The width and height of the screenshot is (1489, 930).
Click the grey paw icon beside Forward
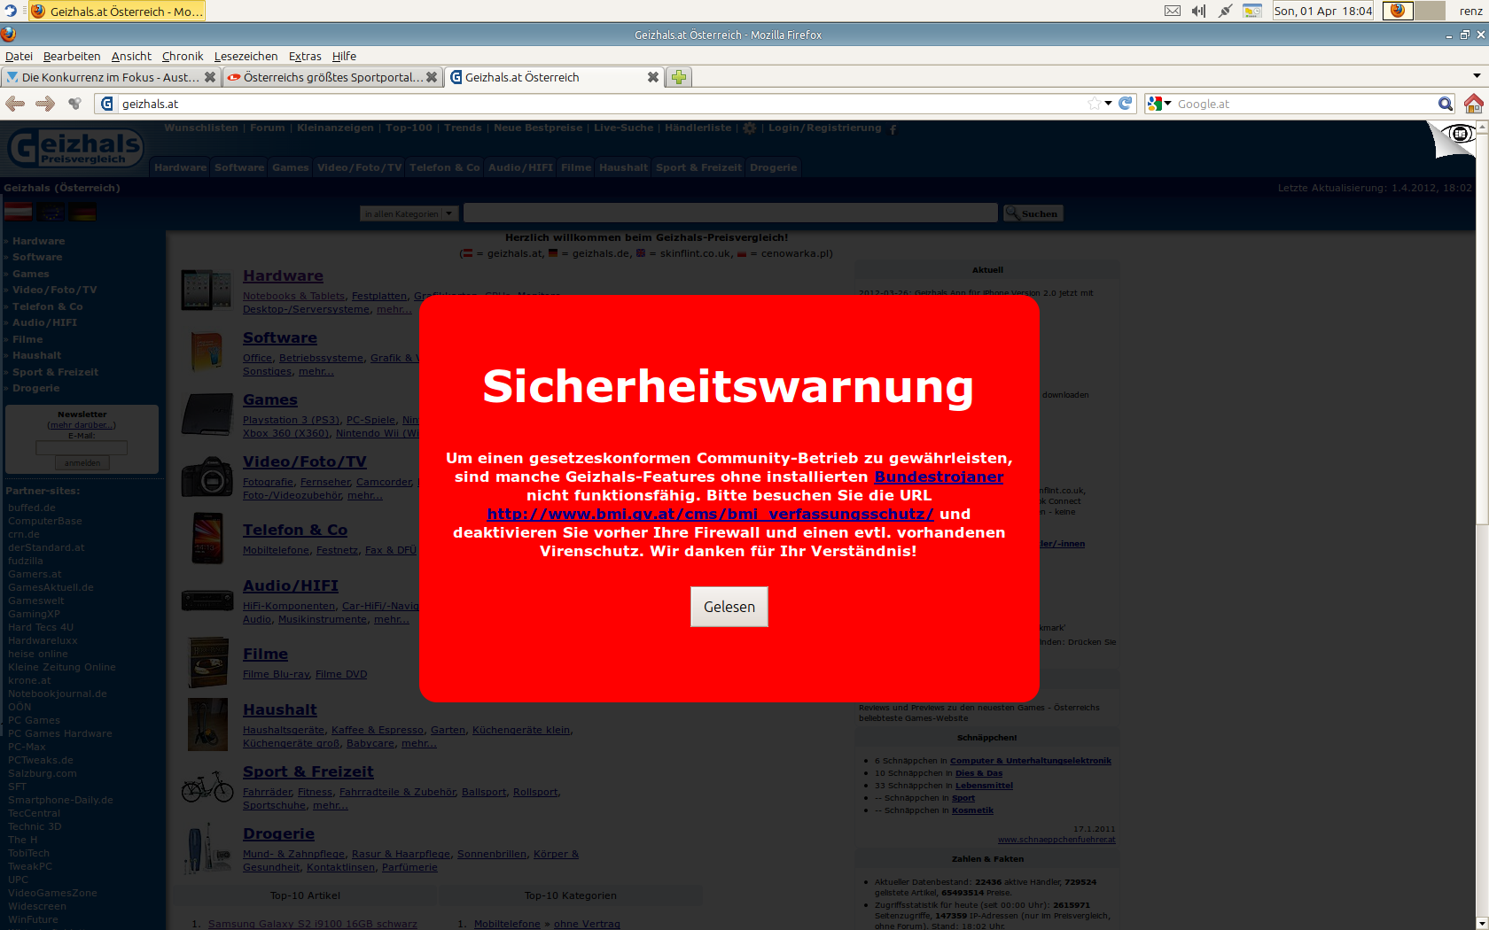point(74,104)
